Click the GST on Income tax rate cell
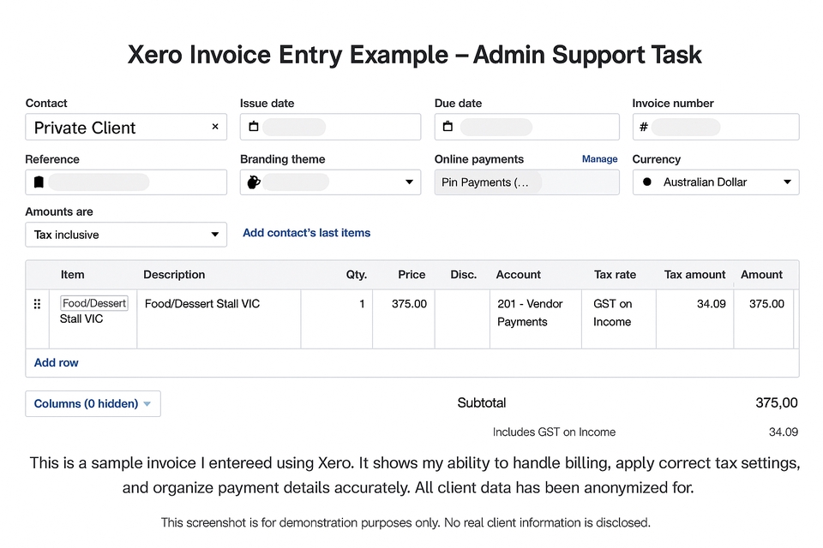The image size is (823, 548). pyautogui.click(x=614, y=313)
